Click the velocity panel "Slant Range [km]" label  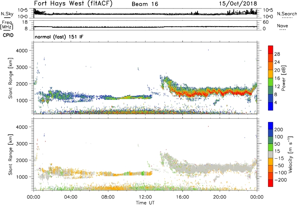[10, 155]
